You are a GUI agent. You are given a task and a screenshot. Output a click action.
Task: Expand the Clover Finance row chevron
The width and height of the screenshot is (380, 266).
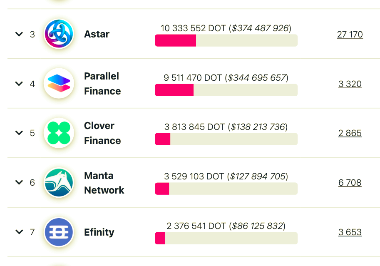click(19, 133)
